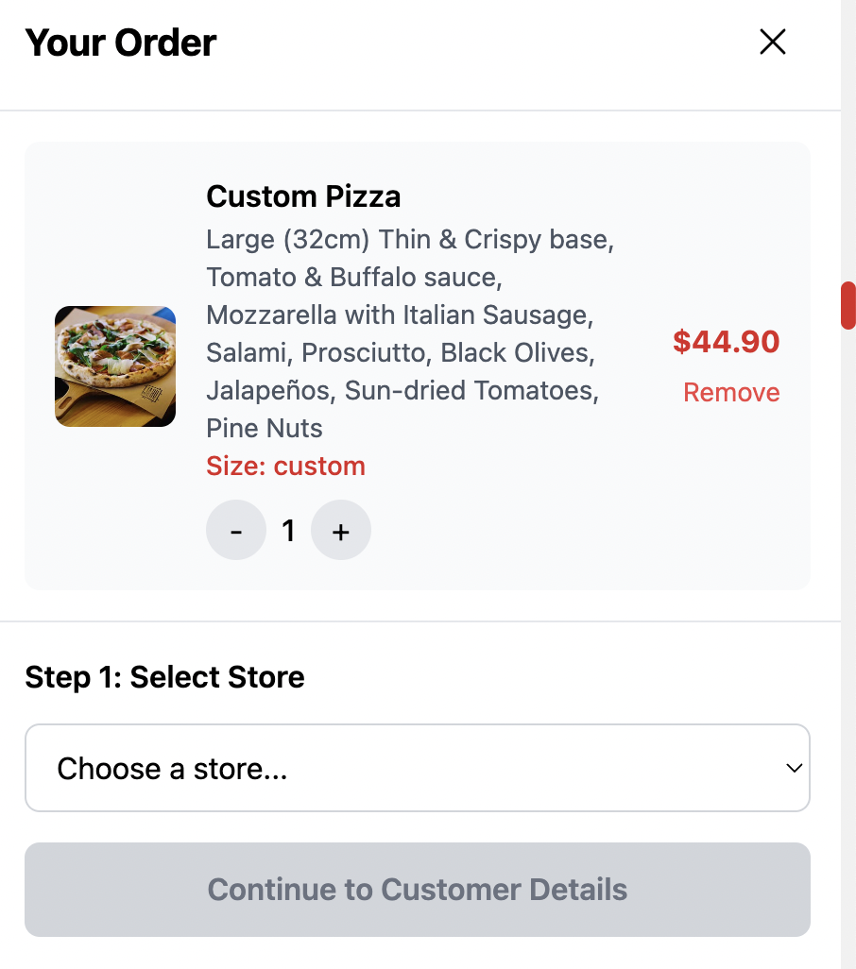
Task: Open the Choose a store dropdown
Action: [418, 768]
